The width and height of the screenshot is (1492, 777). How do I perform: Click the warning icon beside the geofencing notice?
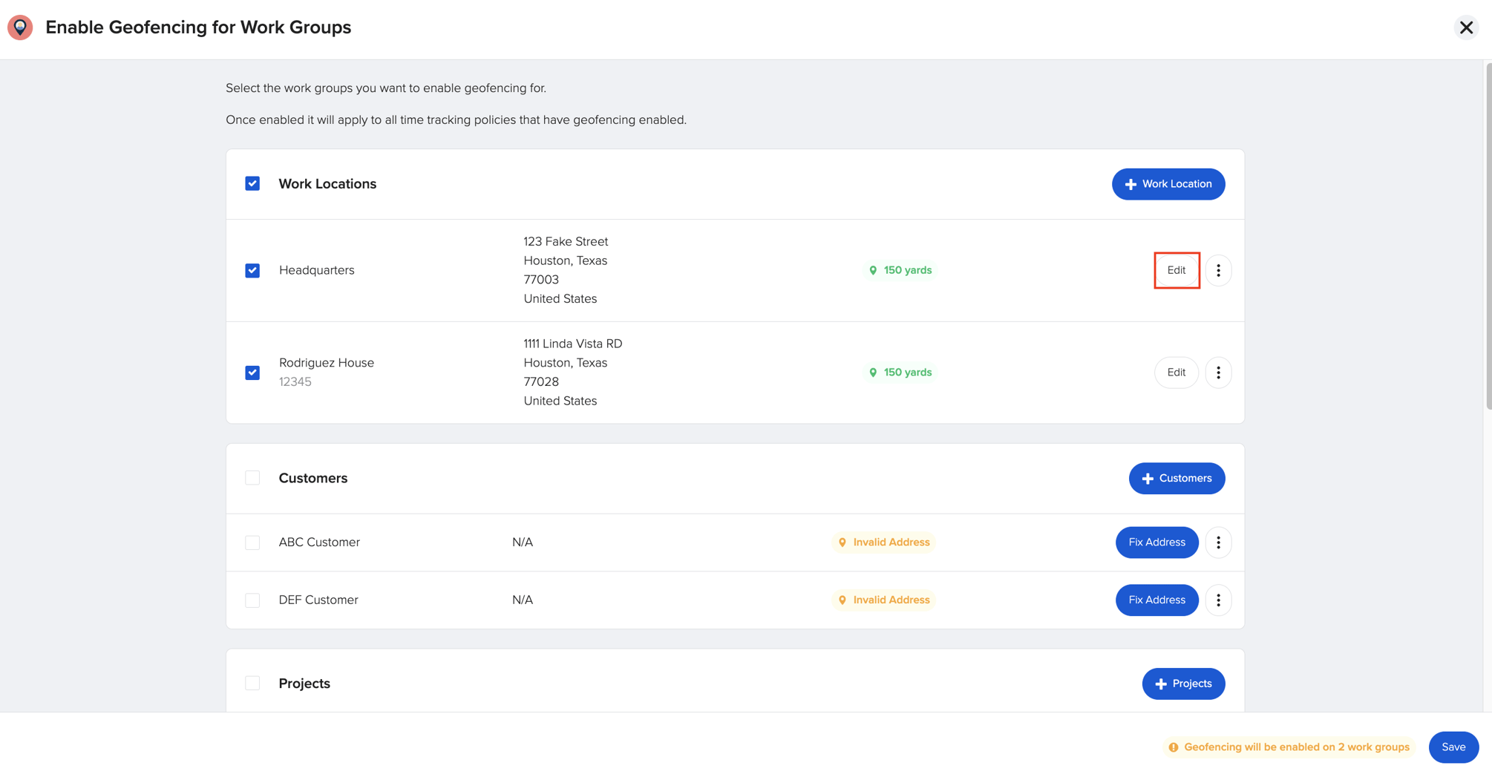pyautogui.click(x=1174, y=747)
